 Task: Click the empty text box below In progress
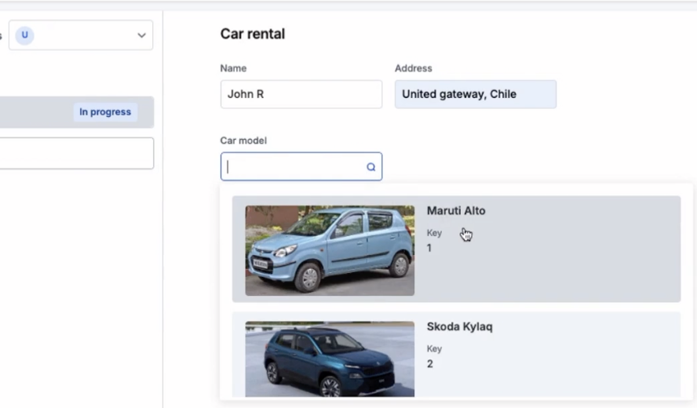76,153
